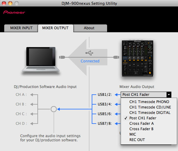This screenshot has height=151, width=178.
Task: Choose CH1 Timecode CD/LINE option
Action: click(149, 107)
